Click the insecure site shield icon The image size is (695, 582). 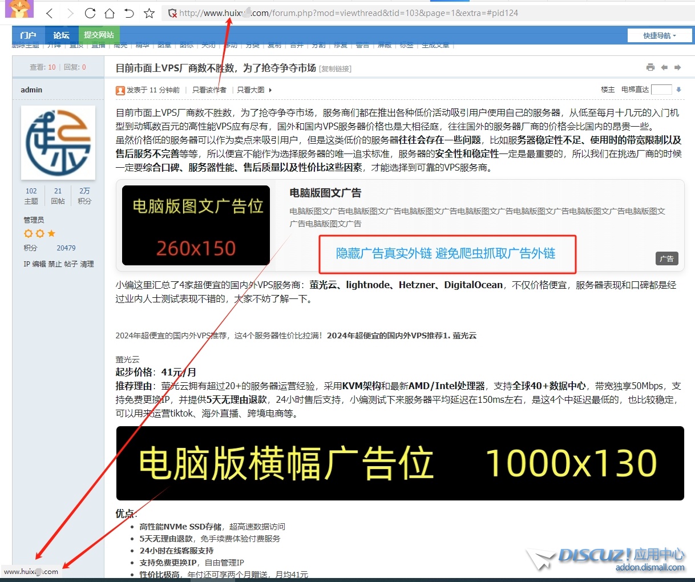point(172,13)
